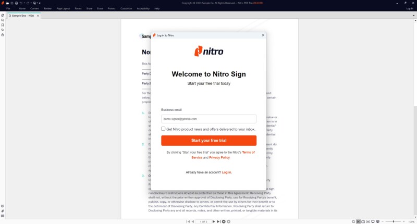Open the Customize ribbon tab

pos(126,8)
